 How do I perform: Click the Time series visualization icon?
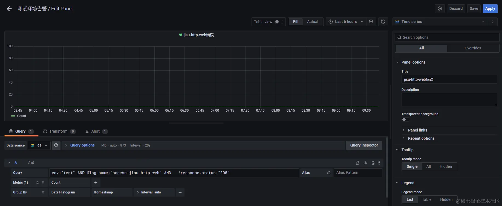397,22
